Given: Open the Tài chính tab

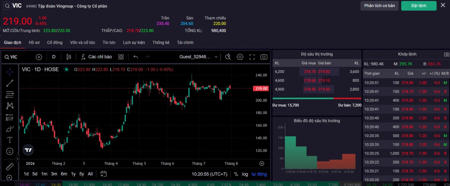Looking at the screenshot, I should (x=185, y=43).
